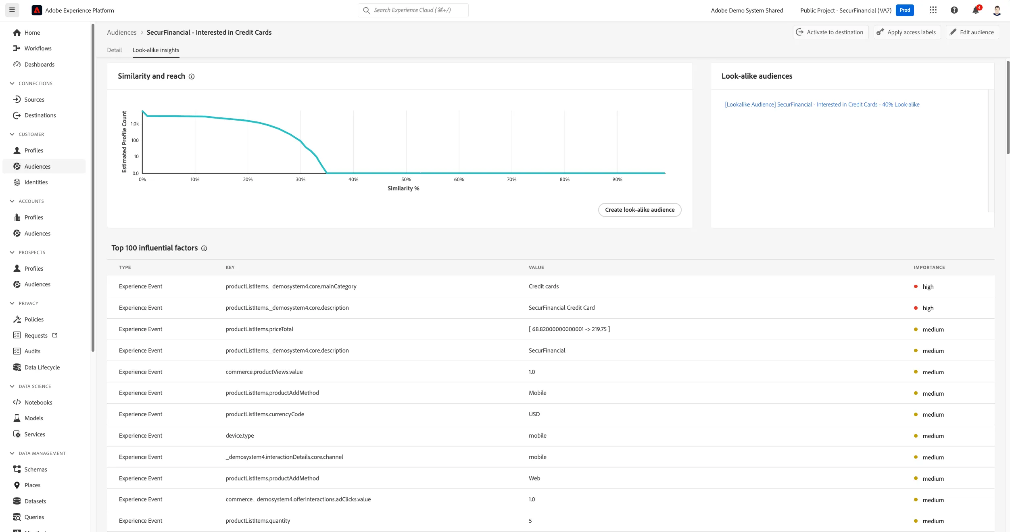The image size is (1010, 532).
Task: Focus the Search Experience Cloud field
Action: pyautogui.click(x=413, y=10)
